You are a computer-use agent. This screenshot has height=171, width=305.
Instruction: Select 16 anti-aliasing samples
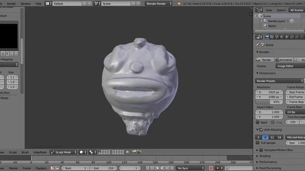click(279, 137)
